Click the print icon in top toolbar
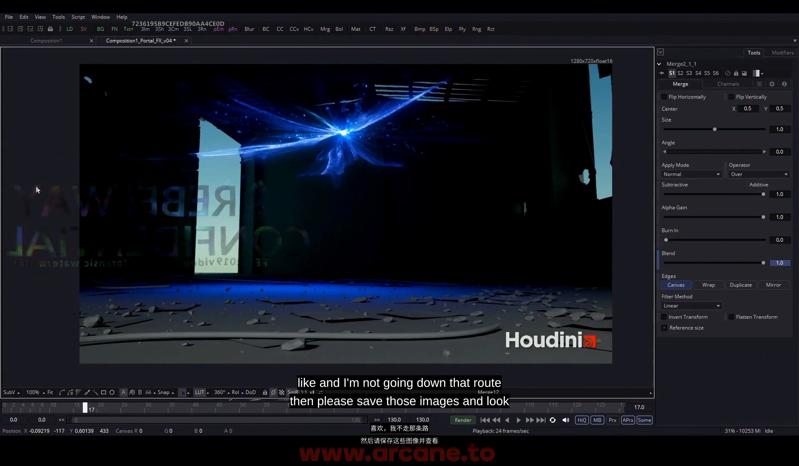Screen dimensions: 799x466 [x=50, y=29]
